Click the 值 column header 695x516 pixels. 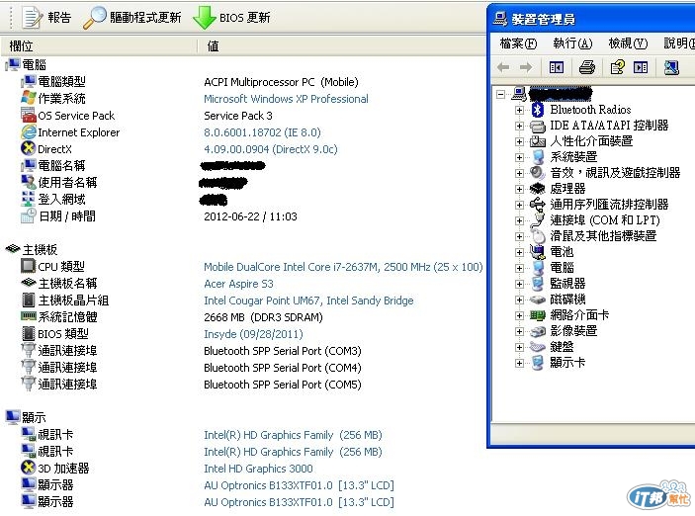pyautogui.click(x=213, y=45)
